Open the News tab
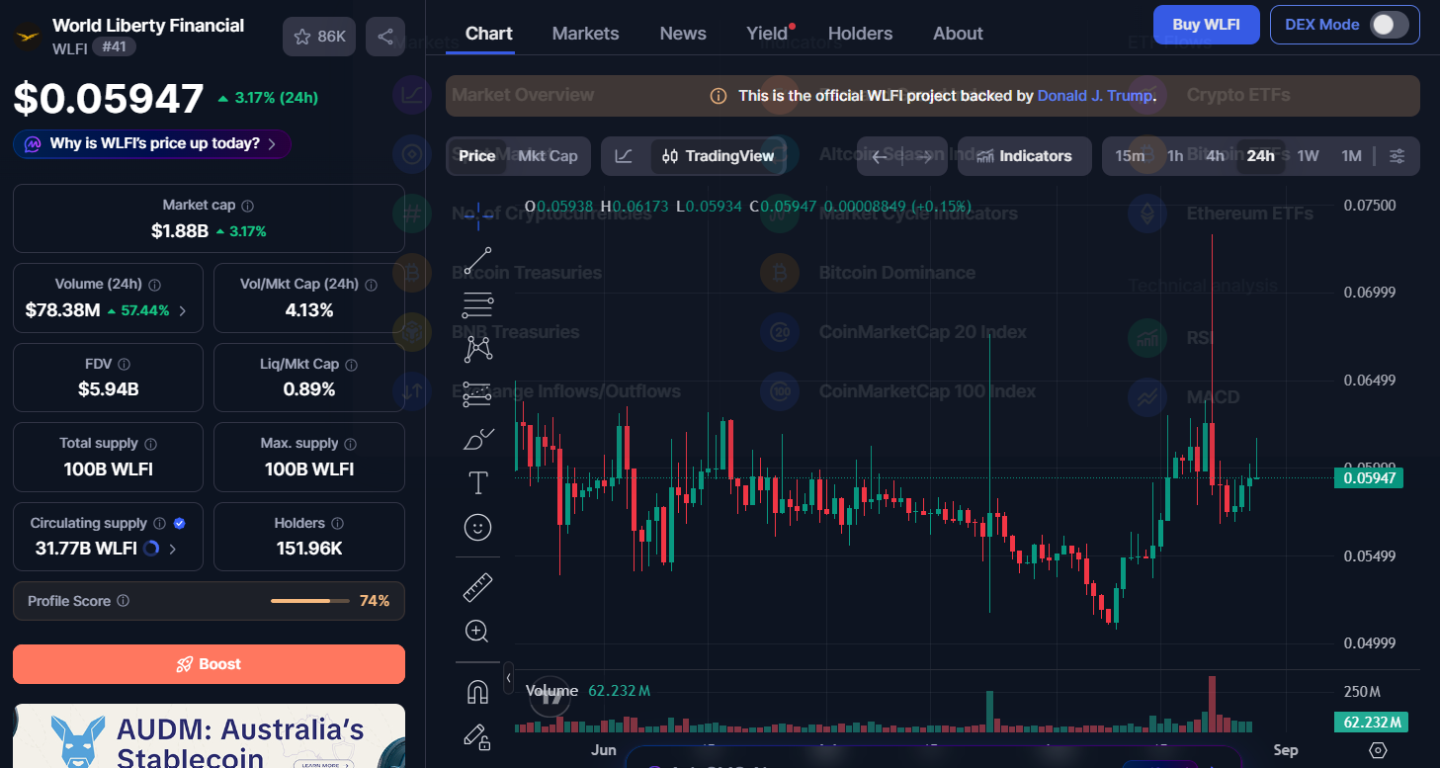This screenshot has height=768, width=1440. coord(683,34)
